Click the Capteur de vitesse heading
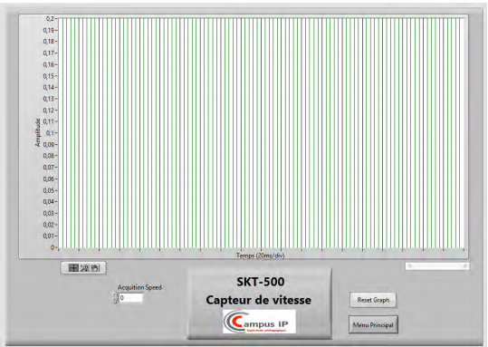This screenshot has width=488, height=347. point(258,300)
